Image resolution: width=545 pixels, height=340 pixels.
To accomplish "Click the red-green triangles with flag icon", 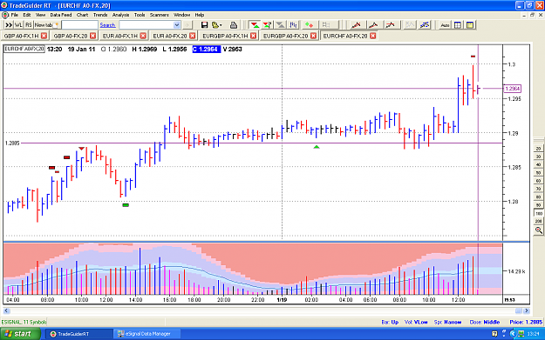I will 268,25.
